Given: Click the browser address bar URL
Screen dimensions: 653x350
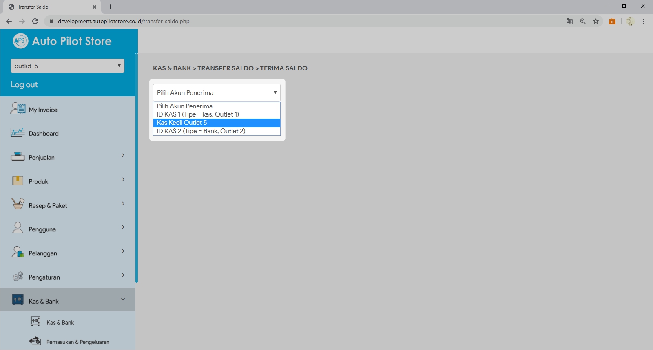Looking at the screenshot, I should [x=124, y=21].
